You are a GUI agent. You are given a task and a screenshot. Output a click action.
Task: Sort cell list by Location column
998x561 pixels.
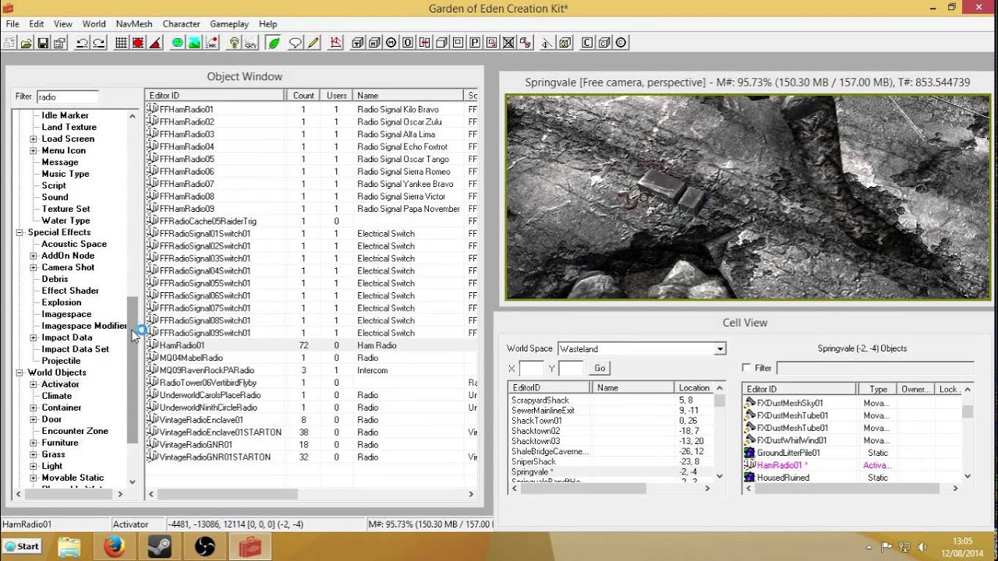(694, 387)
